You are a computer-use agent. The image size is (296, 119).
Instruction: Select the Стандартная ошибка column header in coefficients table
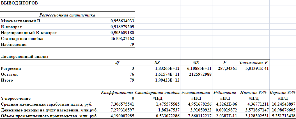click(157, 92)
